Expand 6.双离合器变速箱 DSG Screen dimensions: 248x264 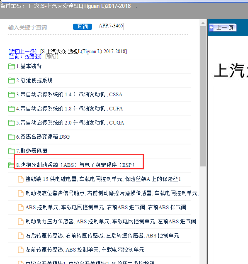pos(43,137)
